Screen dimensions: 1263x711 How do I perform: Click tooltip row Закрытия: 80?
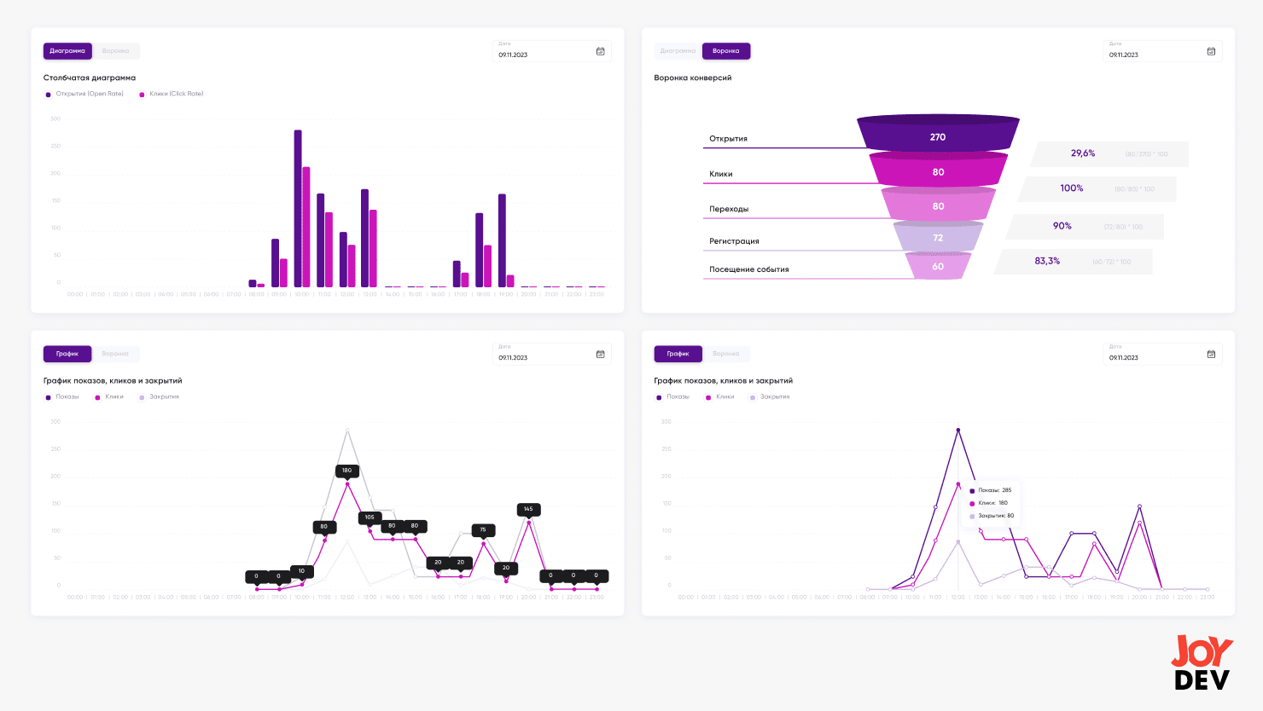pos(992,516)
